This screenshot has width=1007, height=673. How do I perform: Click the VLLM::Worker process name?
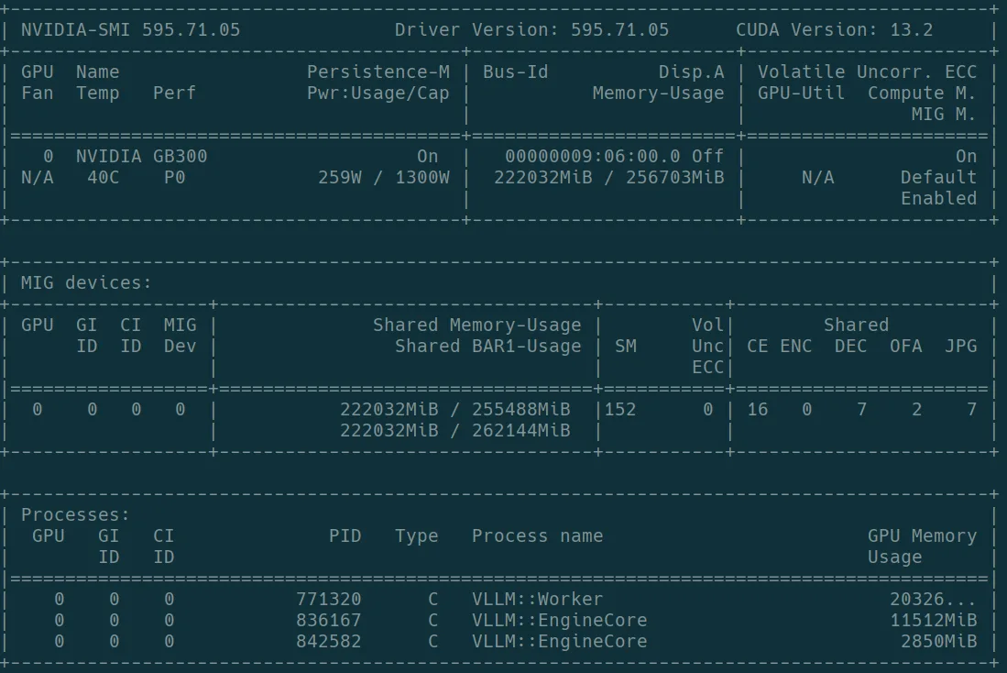[538, 599]
